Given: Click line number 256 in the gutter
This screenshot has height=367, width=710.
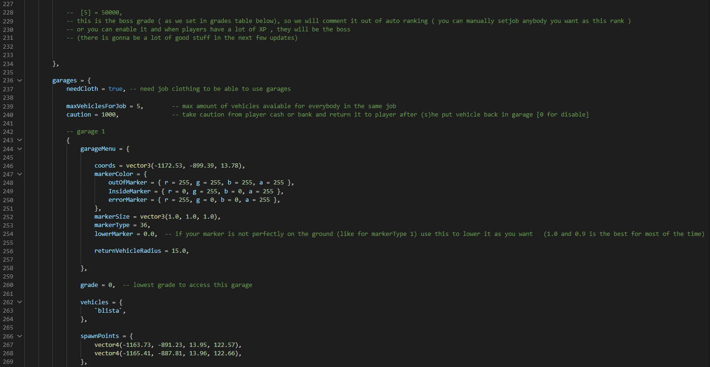Looking at the screenshot, I should (x=8, y=251).
